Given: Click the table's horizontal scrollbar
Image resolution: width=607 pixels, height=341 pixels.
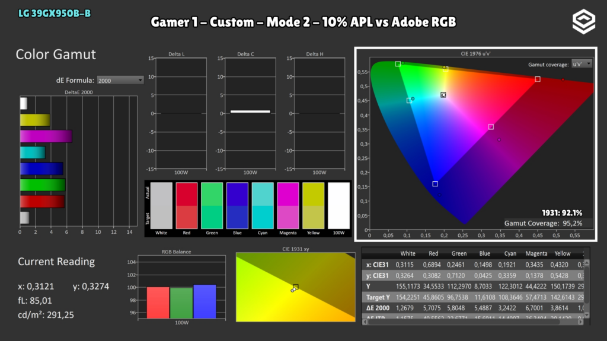Looking at the screenshot, I should 472,321.
